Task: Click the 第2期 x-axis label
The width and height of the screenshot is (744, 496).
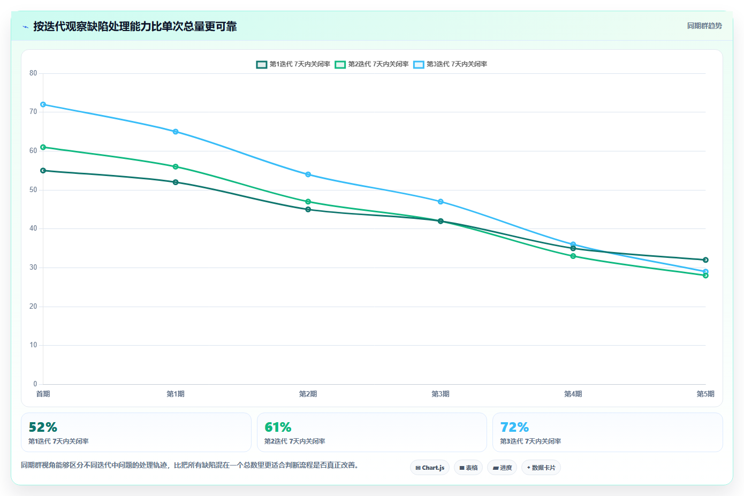Action: [x=308, y=394]
